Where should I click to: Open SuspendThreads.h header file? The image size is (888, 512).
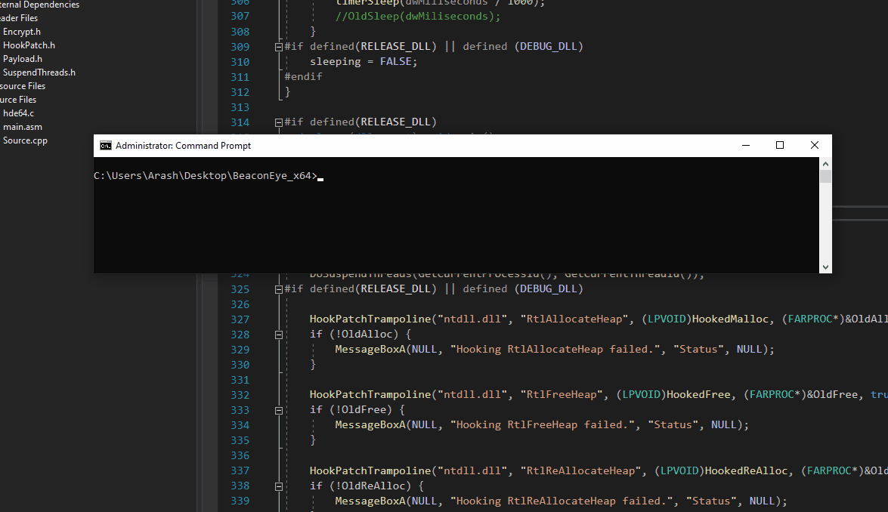coord(39,72)
